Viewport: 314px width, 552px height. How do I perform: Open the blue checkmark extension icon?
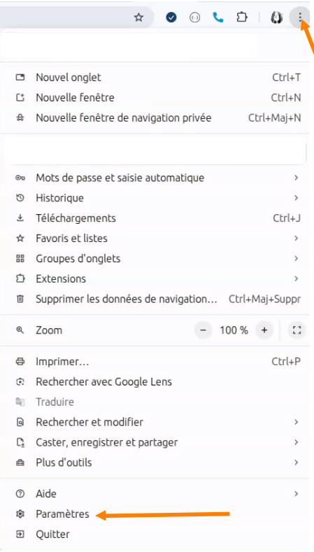[171, 17]
